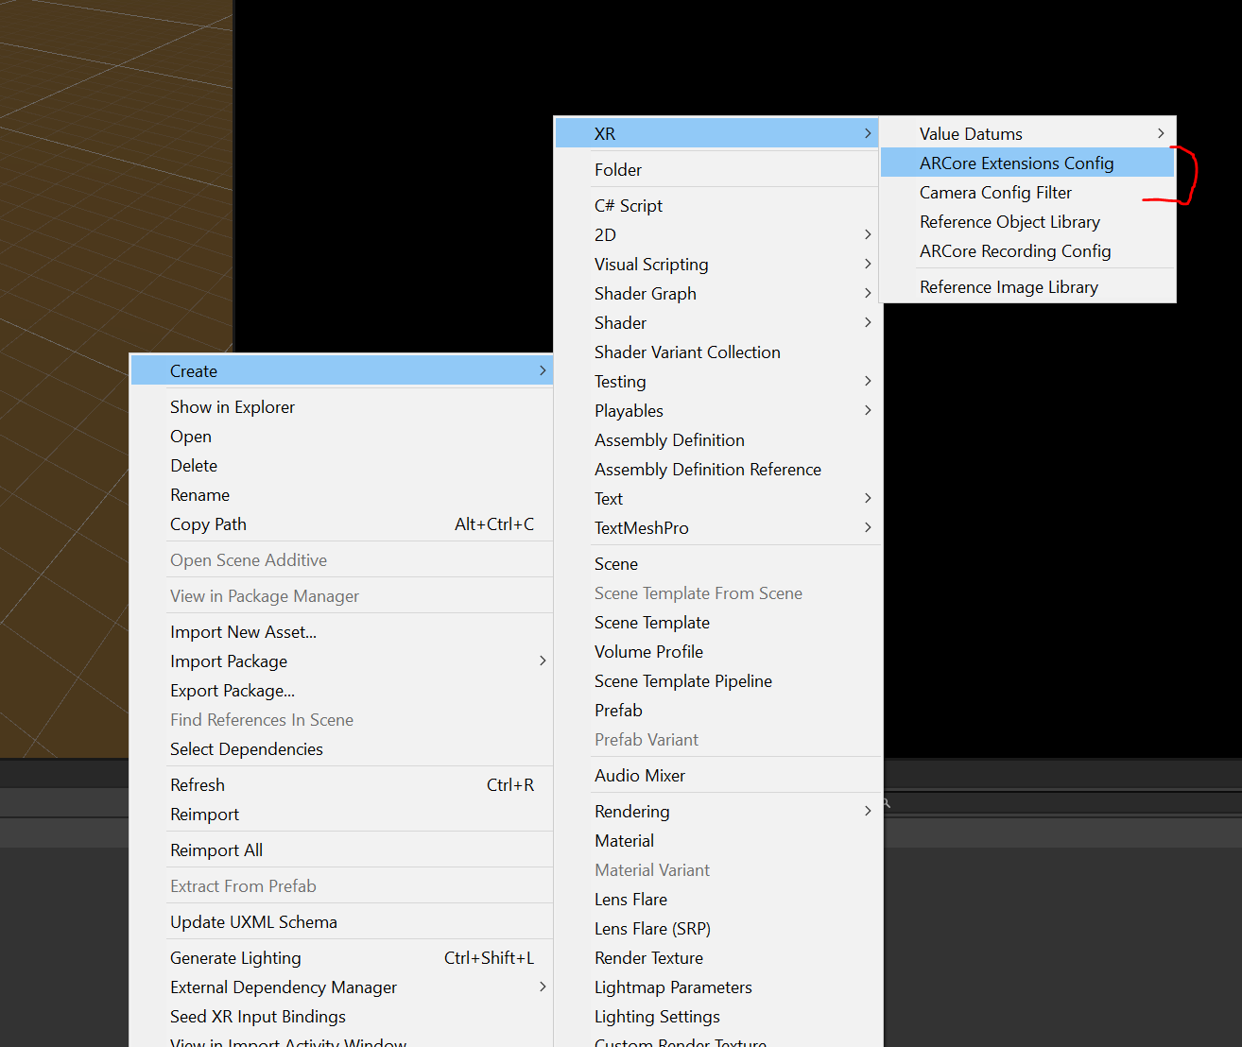Create a new Material asset
This screenshot has height=1047, width=1242.
(624, 841)
